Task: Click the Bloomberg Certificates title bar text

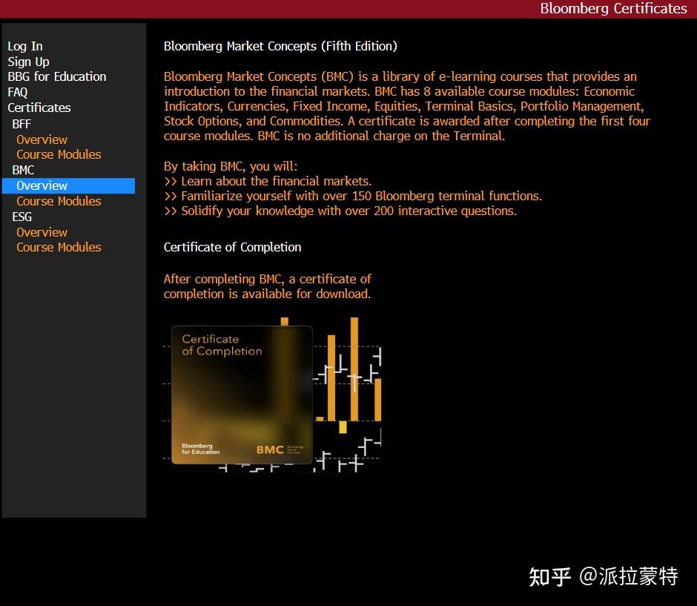Action: coord(613,8)
